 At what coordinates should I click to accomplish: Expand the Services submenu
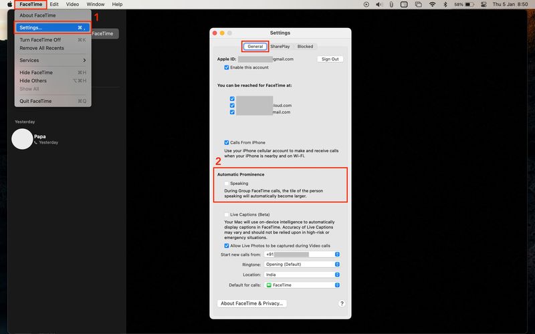tap(53, 60)
